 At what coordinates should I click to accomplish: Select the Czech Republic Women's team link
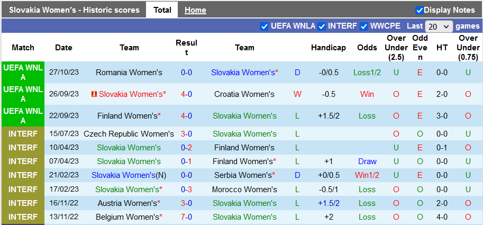(129, 134)
